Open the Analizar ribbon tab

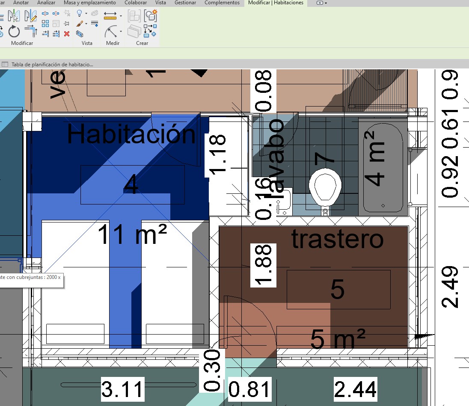point(46,3)
